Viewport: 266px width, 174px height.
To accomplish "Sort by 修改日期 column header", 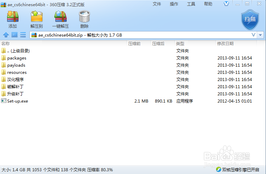I will pyautogui.click(x=225, y=43).
